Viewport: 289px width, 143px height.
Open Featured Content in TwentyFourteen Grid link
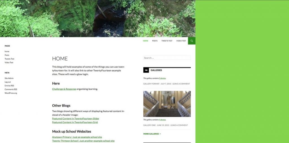(75, 122)
